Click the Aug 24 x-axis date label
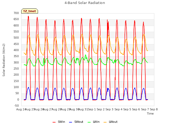The image size is (170, 127). pos(21,109)
